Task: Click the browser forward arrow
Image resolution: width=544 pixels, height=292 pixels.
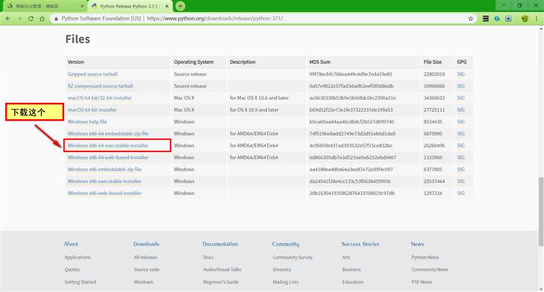Action: [x=19, y=19]
